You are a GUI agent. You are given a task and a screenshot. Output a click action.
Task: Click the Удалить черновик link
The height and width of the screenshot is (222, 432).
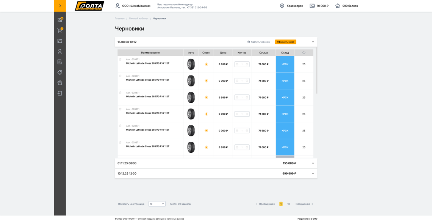(261, 42)
